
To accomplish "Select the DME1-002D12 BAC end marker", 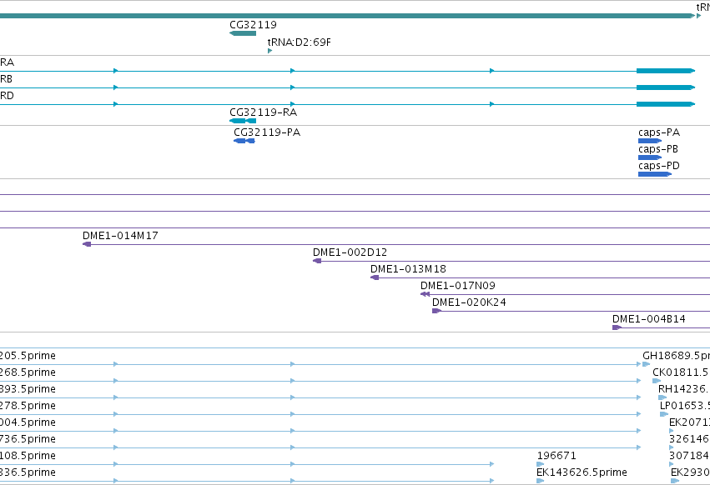I will pos(317,261).
